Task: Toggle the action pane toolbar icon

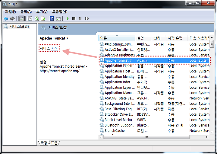Action: pos(58,19)
